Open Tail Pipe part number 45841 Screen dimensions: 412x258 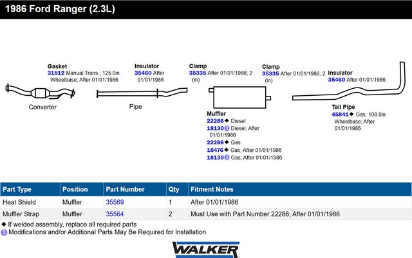tap(340, 115)
